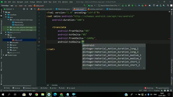Select the @android: completion suggestion

(114, 45)
